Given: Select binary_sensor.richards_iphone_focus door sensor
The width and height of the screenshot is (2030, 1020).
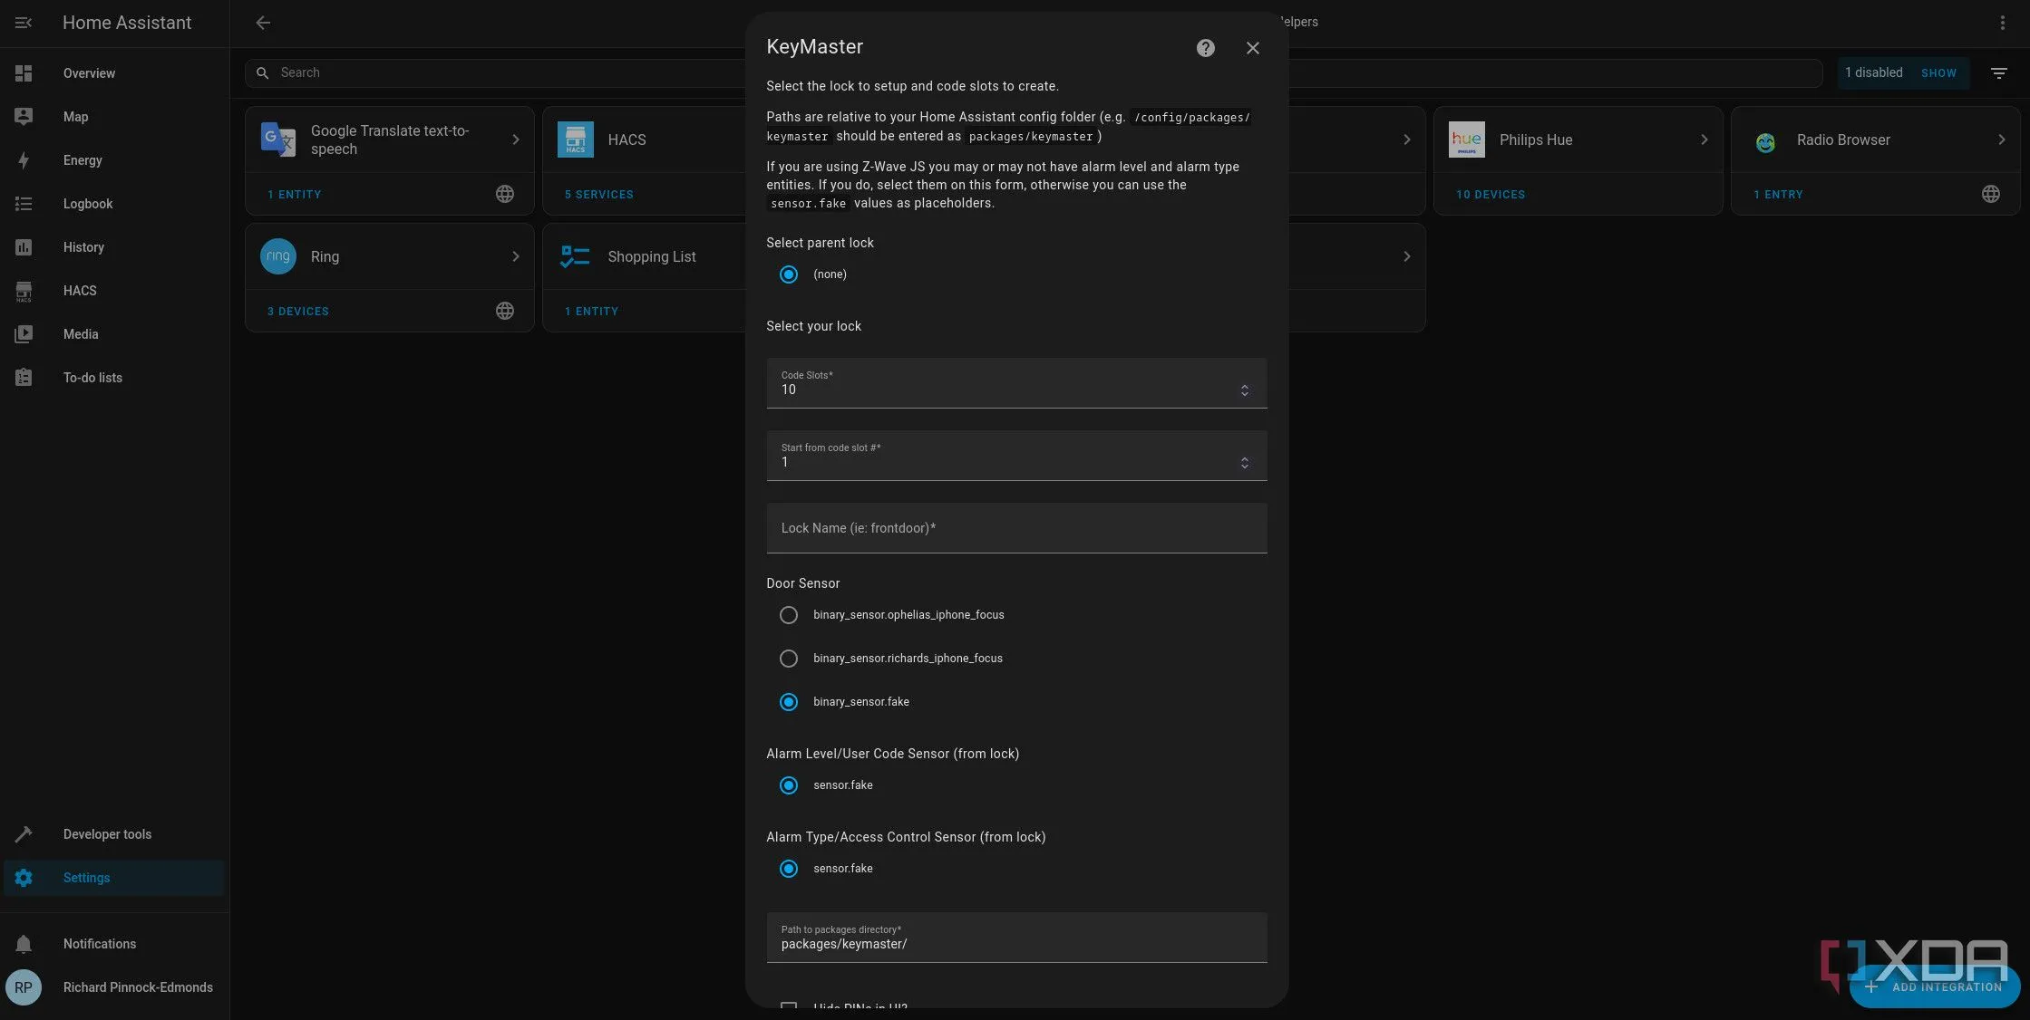Looking at the screenshot, I should tap(789, 659).
